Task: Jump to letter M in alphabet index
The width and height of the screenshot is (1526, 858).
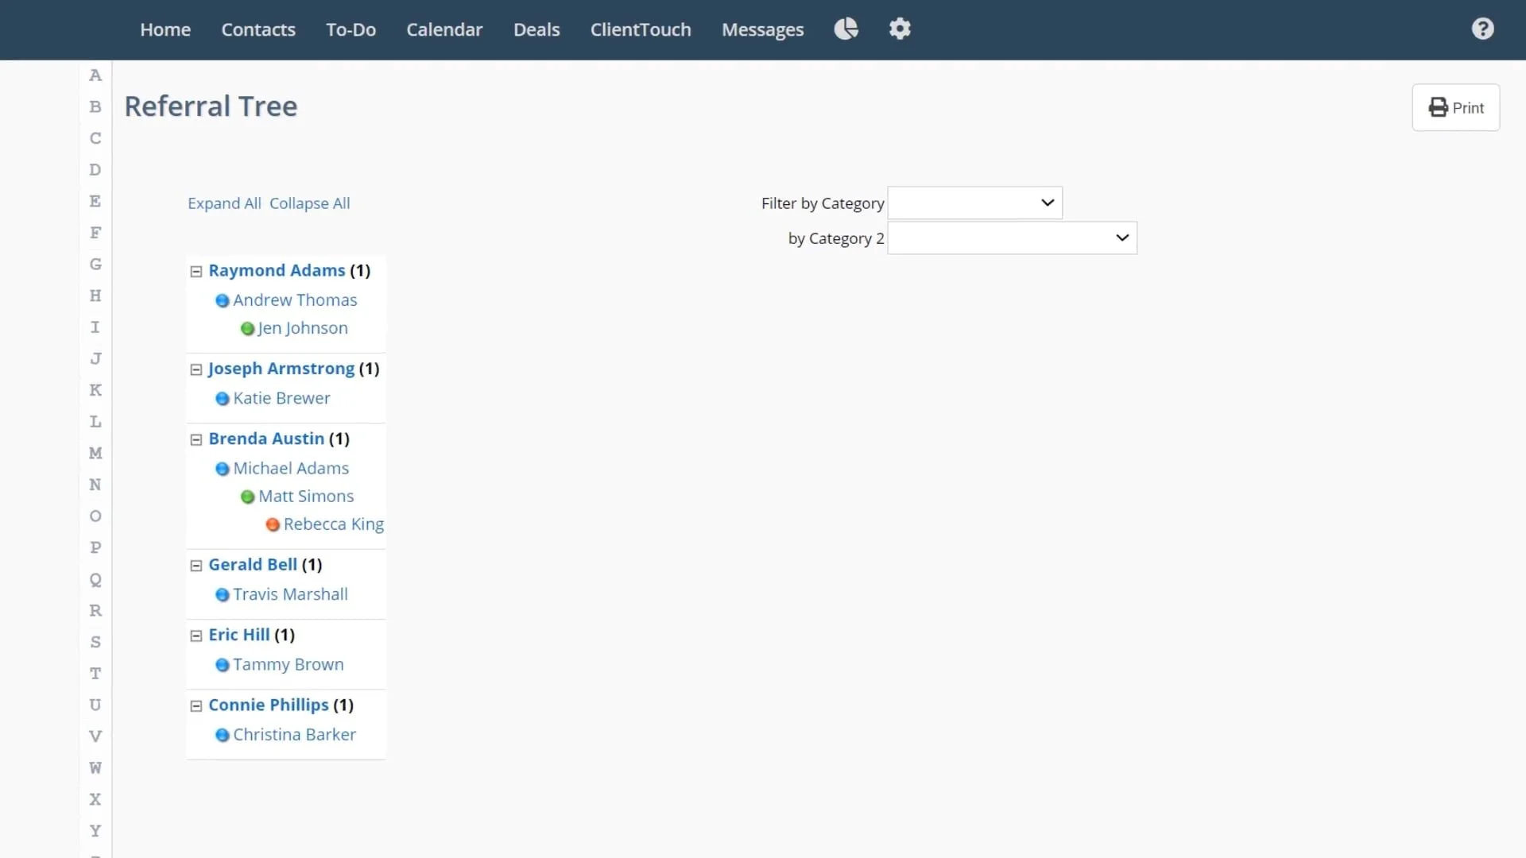Action: pyautogui.click(x=95, y=453)
